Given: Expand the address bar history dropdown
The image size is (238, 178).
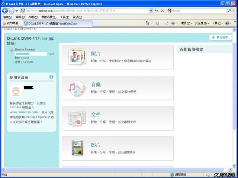Looking at the screenshot, I should coord(151,11).
